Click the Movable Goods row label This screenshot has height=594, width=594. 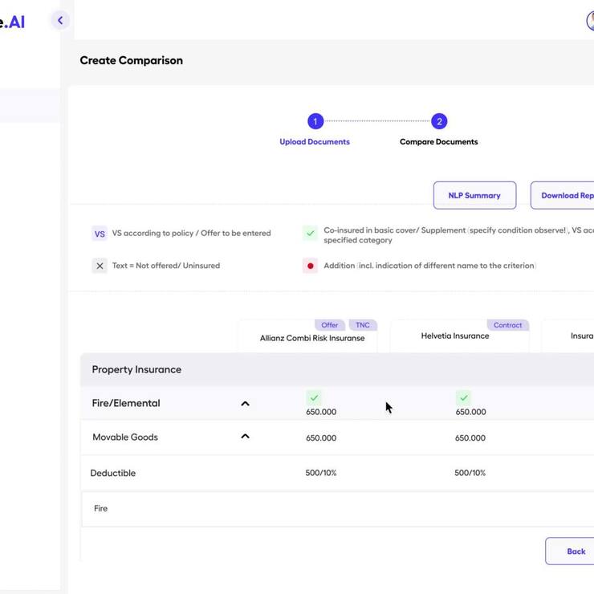125,437
